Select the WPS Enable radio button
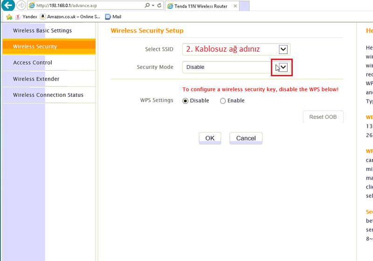This screenshot has height=261, width=373. coord(223,101)
